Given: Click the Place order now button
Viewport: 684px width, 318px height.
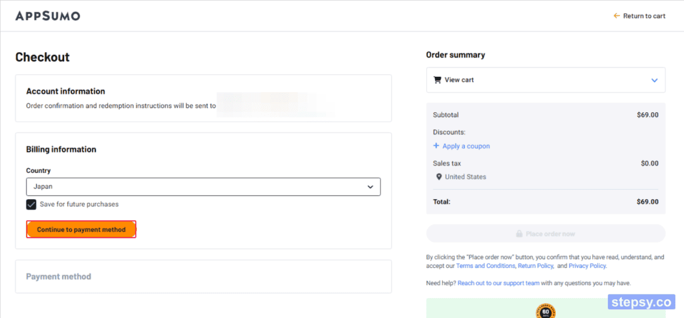Looking at the screenshot, I should 546,234.
